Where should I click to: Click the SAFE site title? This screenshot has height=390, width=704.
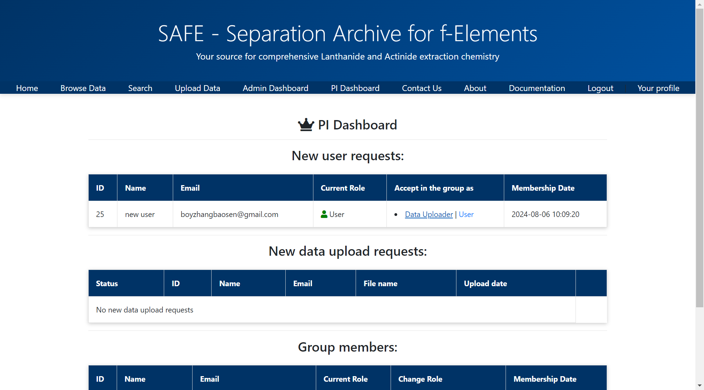[348, 34]
